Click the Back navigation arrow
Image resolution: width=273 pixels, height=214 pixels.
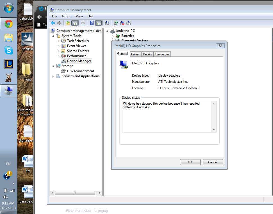click(x=53, y=23)
